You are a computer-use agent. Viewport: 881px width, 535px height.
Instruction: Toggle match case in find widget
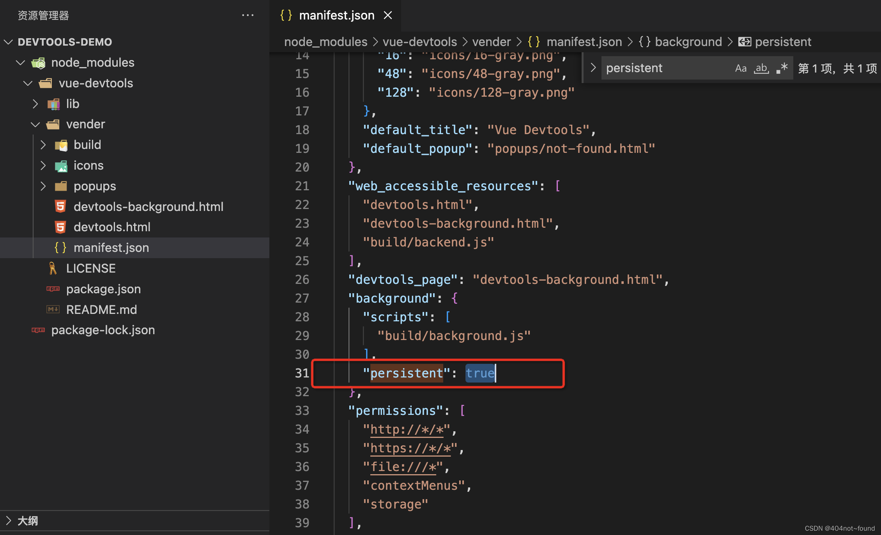pos(741,68)
